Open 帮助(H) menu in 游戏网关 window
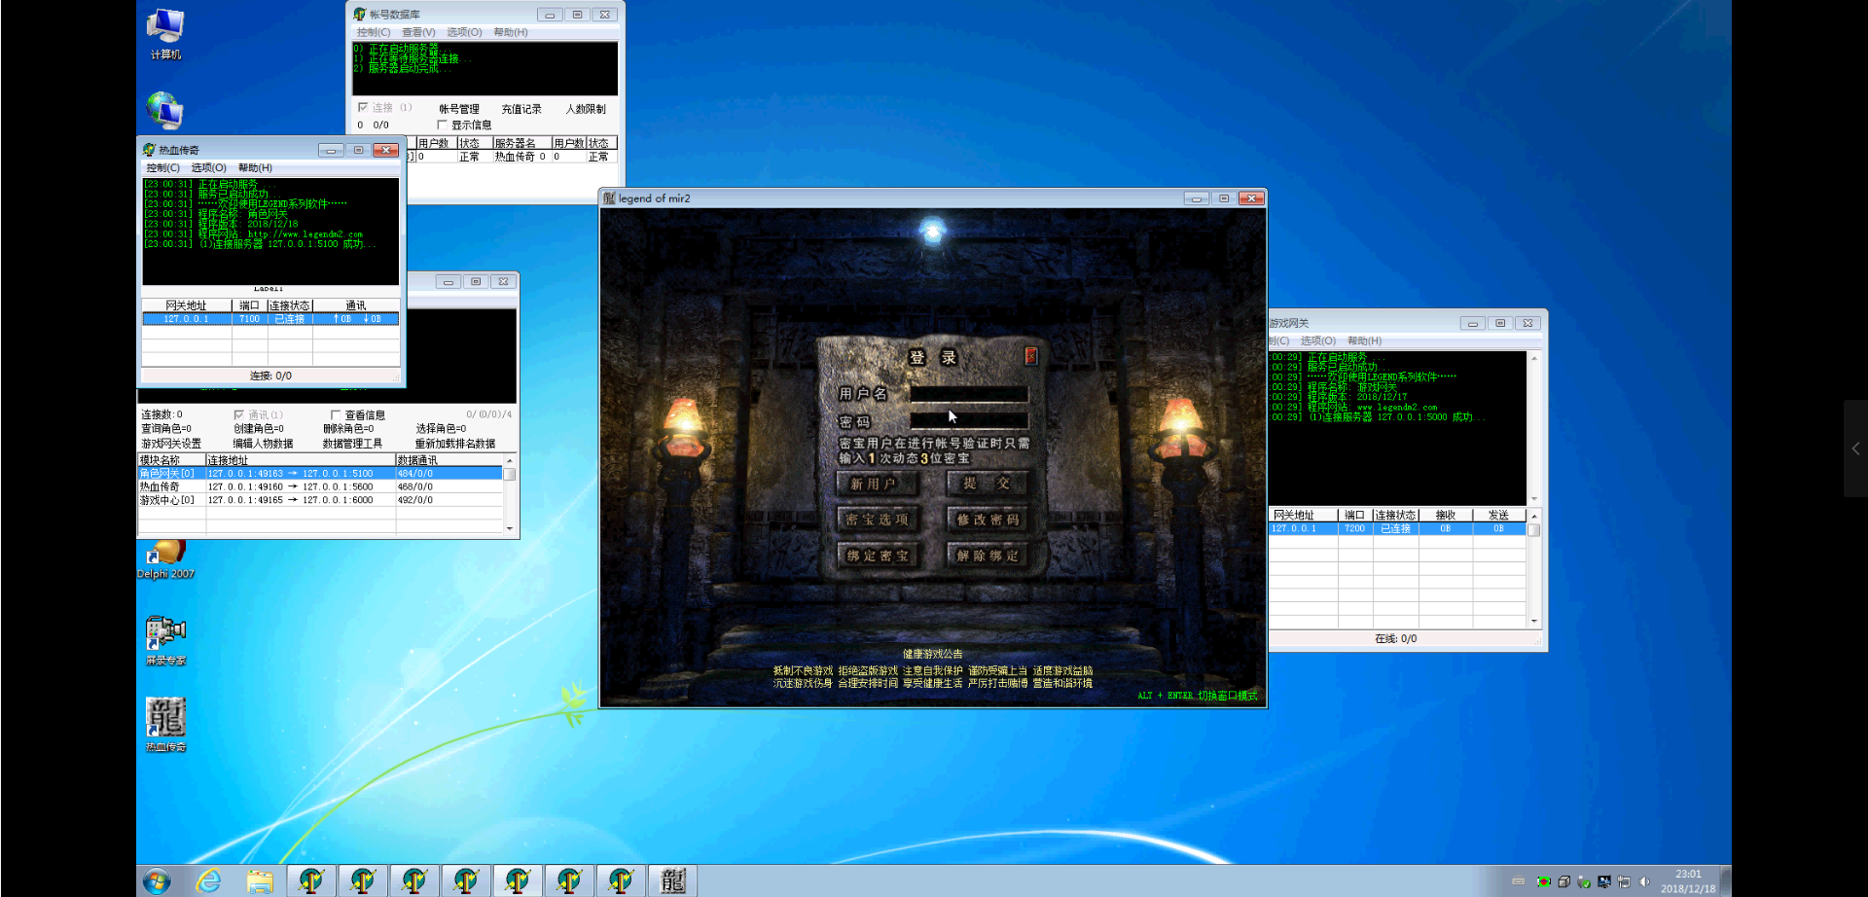This screenshot has width=1868, height=897. (x=1364, y=341)
